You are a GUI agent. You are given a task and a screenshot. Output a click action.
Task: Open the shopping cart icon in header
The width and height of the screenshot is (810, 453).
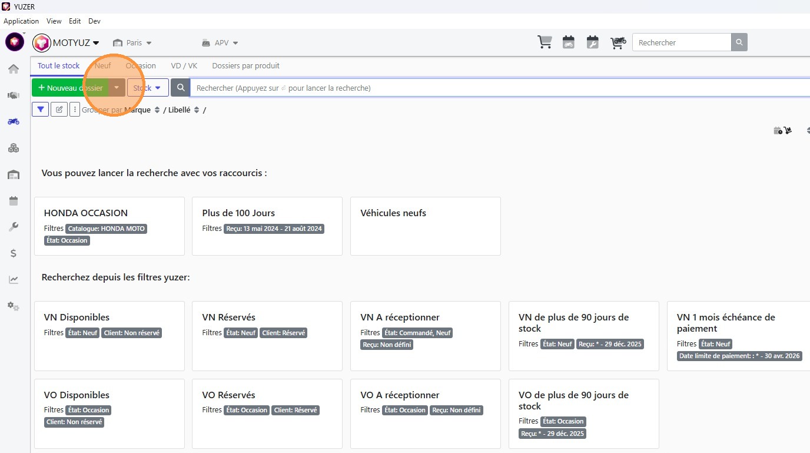coord(545,42)
